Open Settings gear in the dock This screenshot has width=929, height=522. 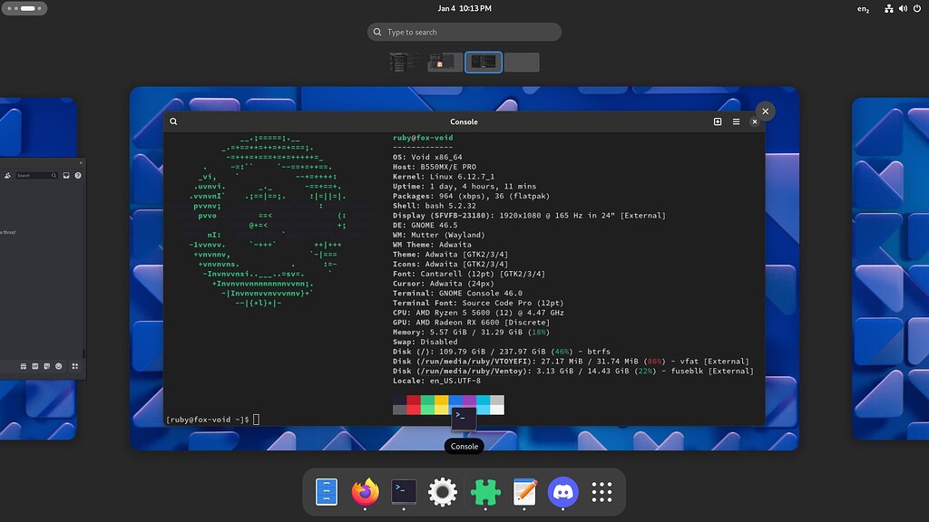pyautogui.click(x=443, y=492)
